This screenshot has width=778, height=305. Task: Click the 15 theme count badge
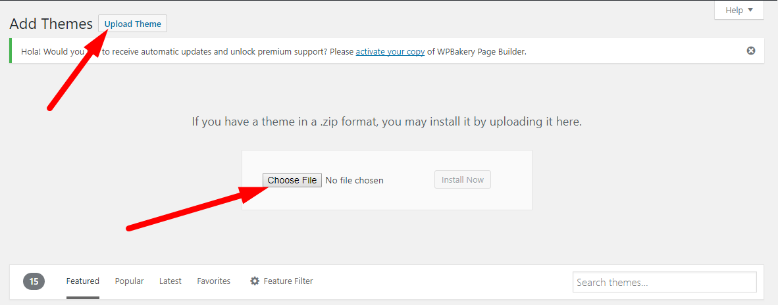point(34,282)
